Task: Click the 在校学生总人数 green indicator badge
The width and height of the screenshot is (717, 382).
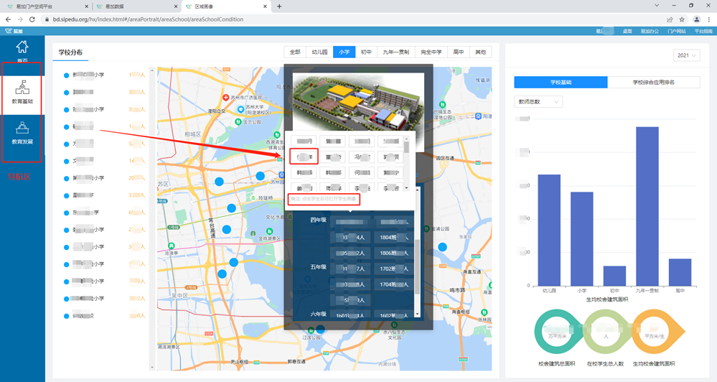Action: 606,331
